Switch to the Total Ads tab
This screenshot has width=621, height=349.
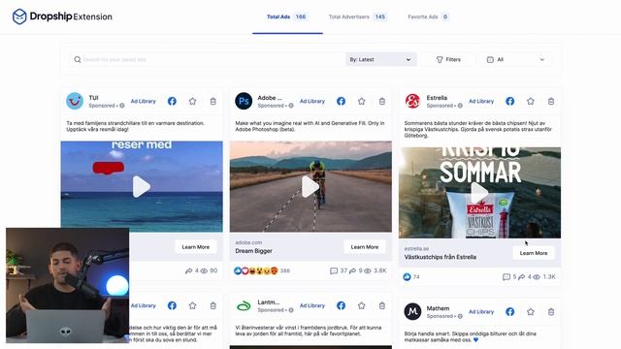(x=287, y=16)
